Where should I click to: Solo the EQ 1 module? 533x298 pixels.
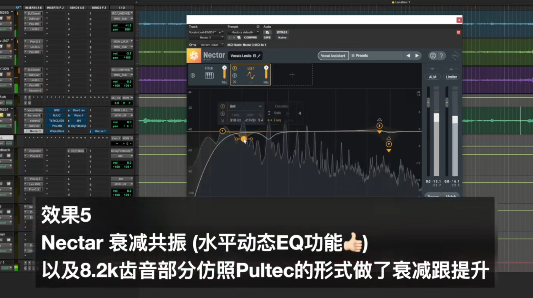click(x=235, y=75)
